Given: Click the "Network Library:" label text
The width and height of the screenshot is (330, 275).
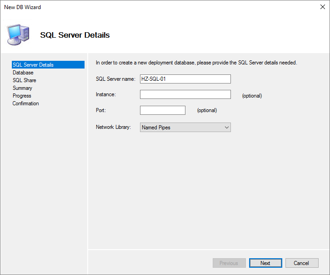Looking at the screenshot, I should pyautogui.click(x=114, y=128).
